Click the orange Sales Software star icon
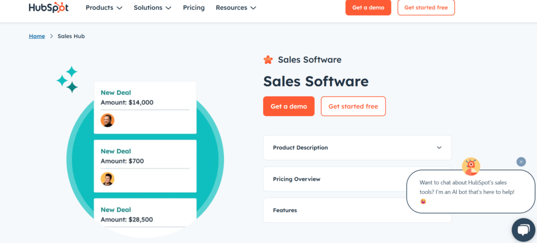 coord(268,60)
